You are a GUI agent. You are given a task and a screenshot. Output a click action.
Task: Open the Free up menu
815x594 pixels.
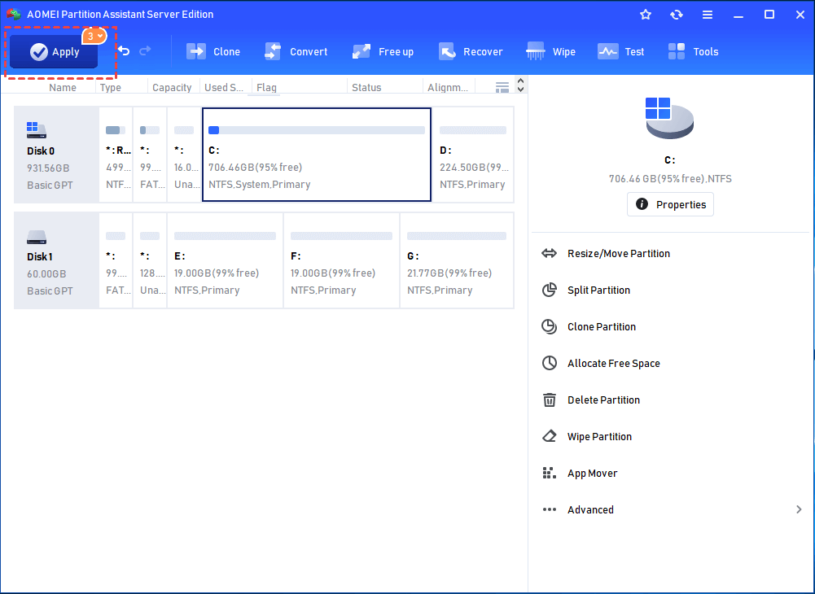click(383, 51)
